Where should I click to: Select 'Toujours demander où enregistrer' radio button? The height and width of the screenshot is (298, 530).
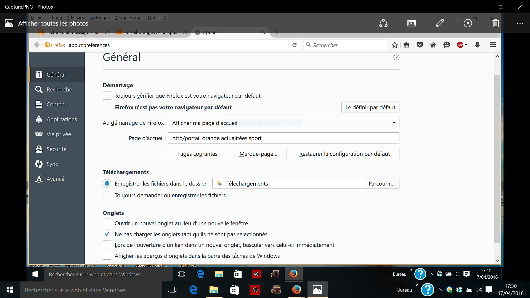(x=107, y=195)
